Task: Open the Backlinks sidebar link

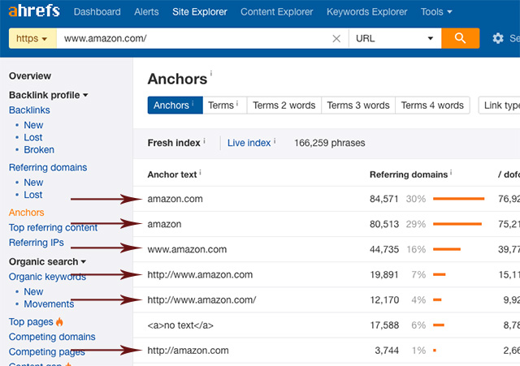Action: point(29,110)
